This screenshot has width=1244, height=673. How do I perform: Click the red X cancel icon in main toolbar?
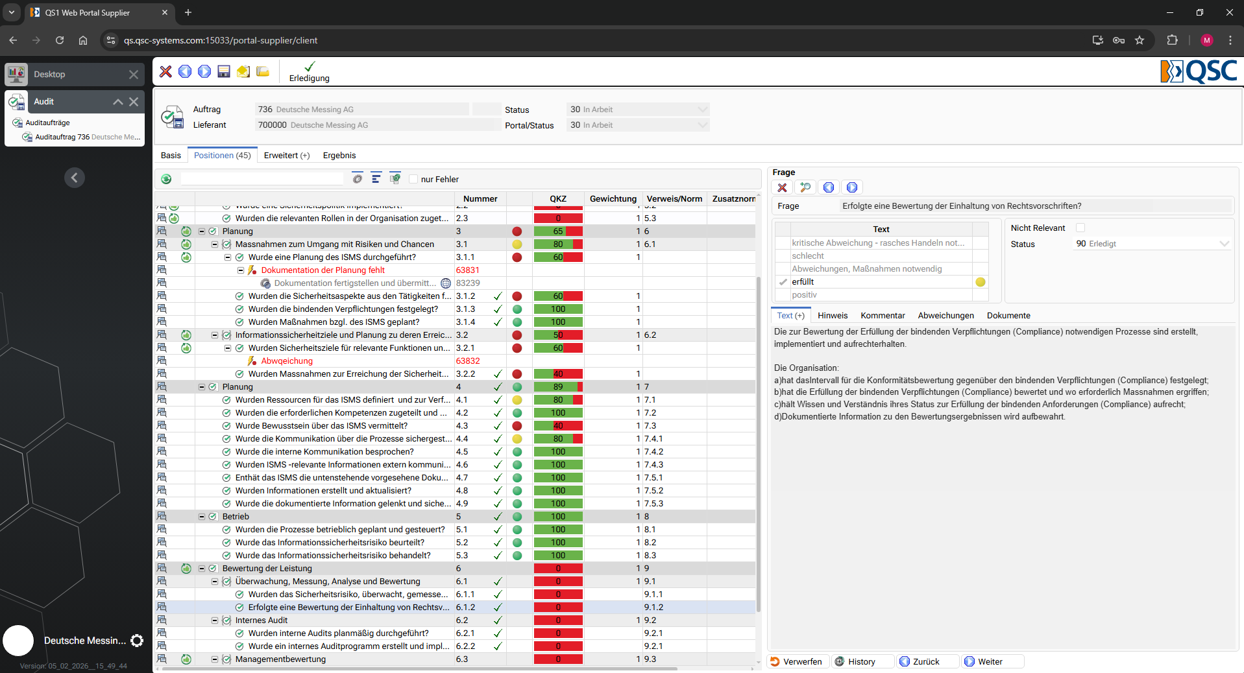166,71
